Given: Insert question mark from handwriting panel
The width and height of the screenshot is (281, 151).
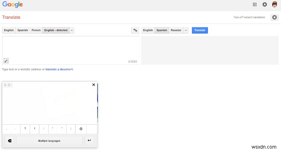Looking at the screenshot, I should pos(25,129).
